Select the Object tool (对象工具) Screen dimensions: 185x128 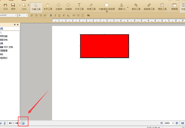coord(36,7)
